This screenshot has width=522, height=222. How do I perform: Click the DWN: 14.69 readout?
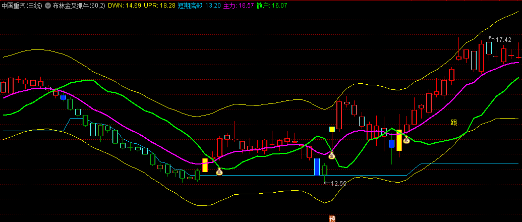(125, 6)
